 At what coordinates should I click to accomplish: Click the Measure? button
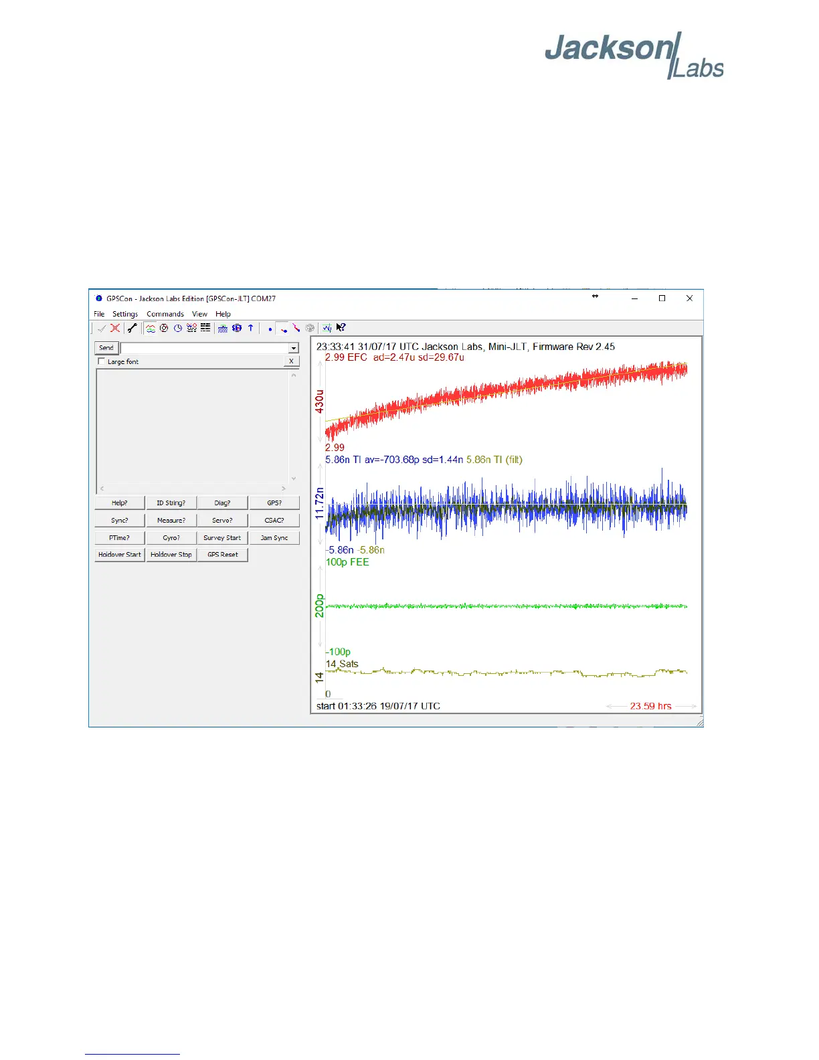click(x=171, y=521)
